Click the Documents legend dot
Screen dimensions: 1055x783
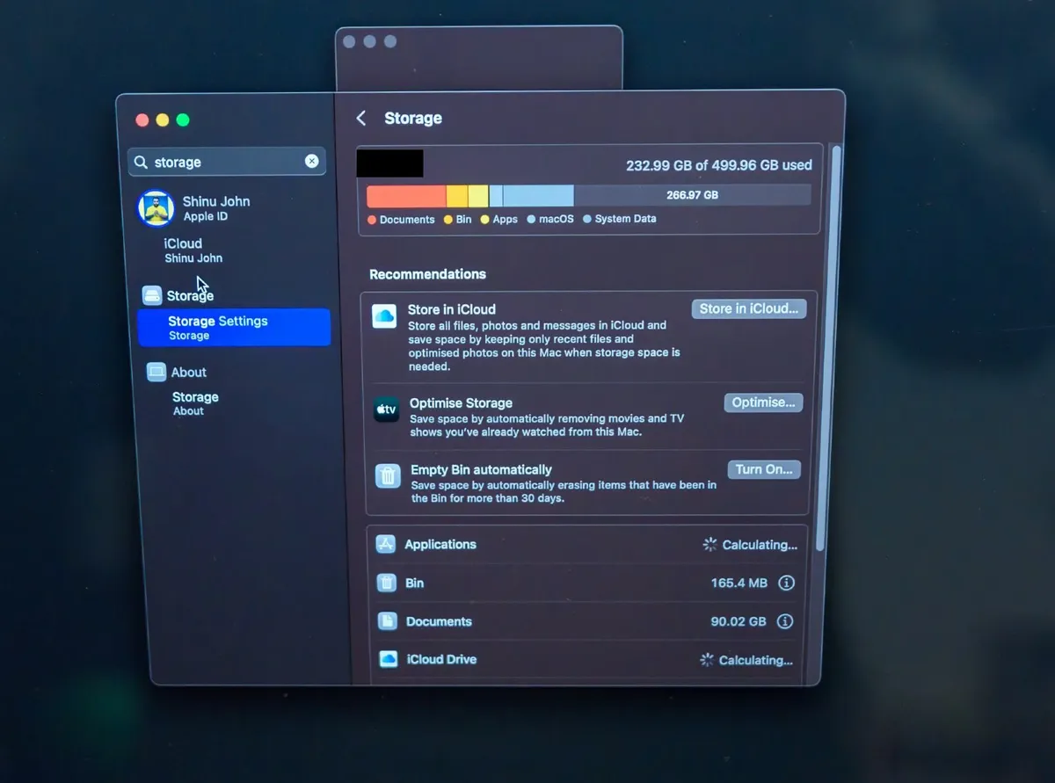pos(372,220)
